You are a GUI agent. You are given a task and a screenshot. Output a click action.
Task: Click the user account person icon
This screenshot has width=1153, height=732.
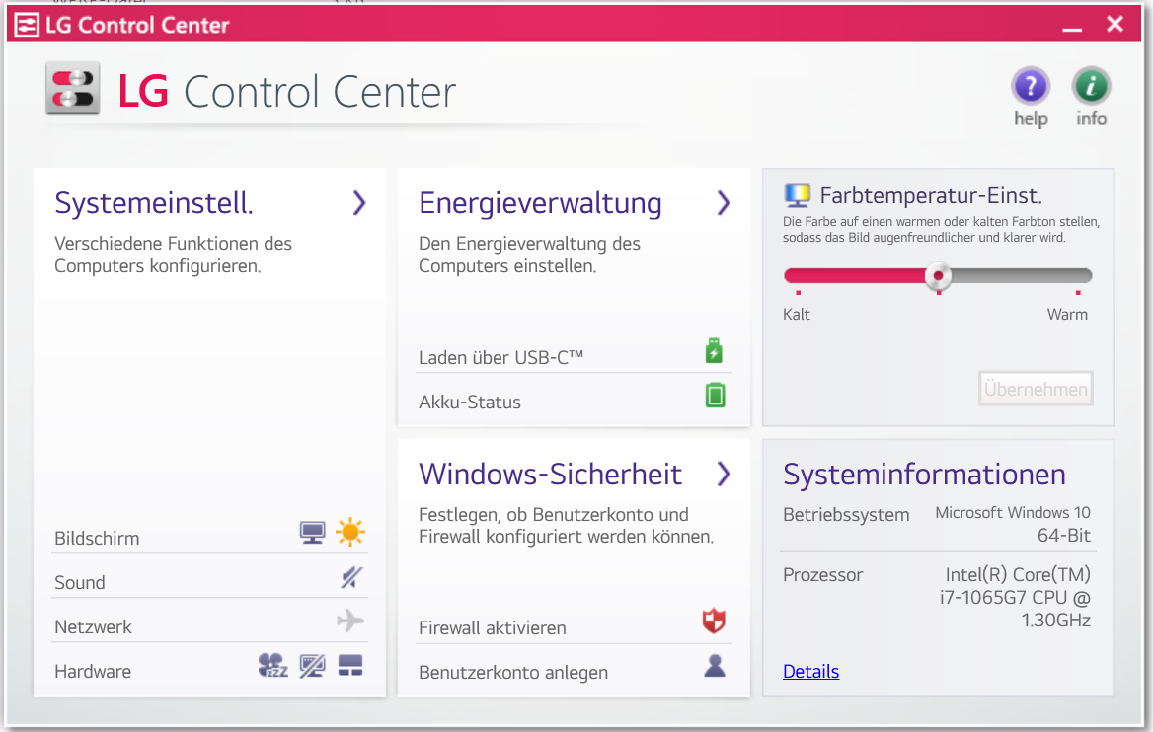tap(715, 667)
